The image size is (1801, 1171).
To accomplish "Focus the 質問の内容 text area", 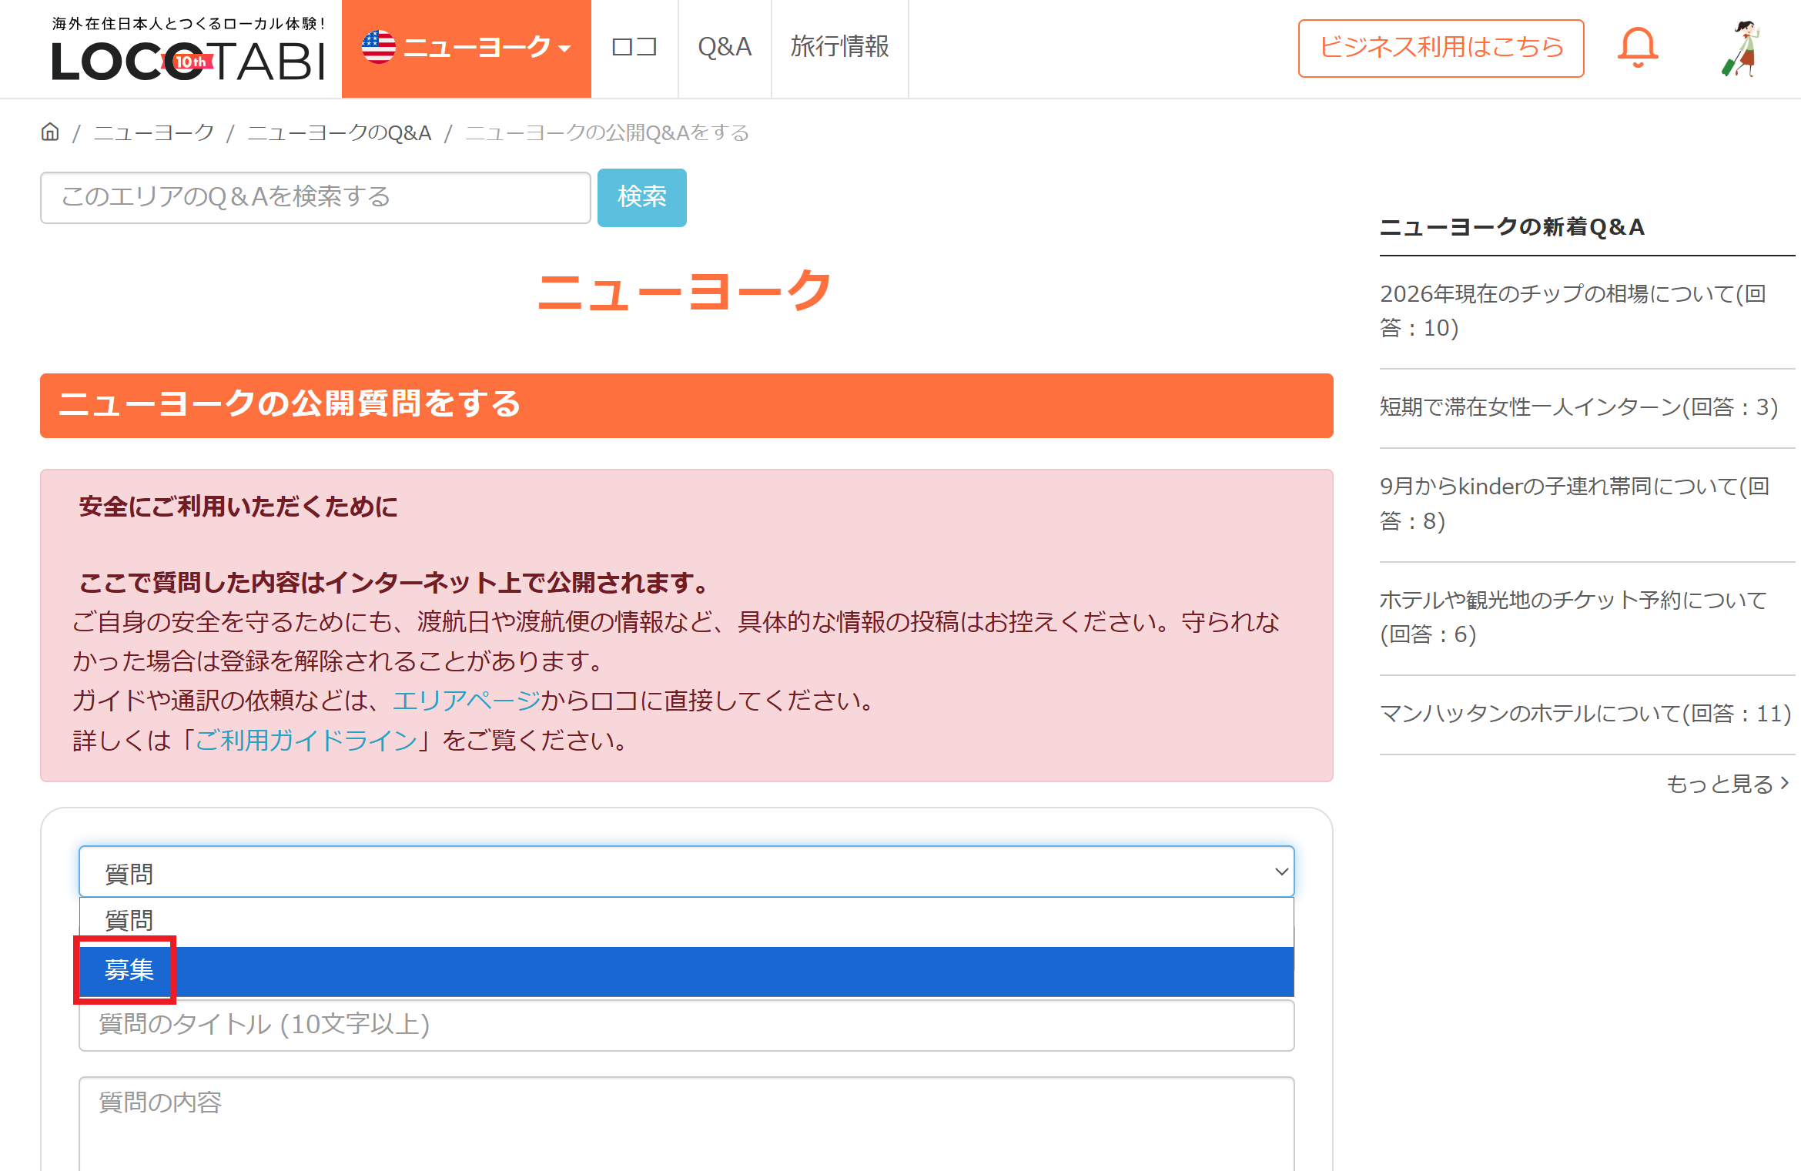I will pos(686,1124).
